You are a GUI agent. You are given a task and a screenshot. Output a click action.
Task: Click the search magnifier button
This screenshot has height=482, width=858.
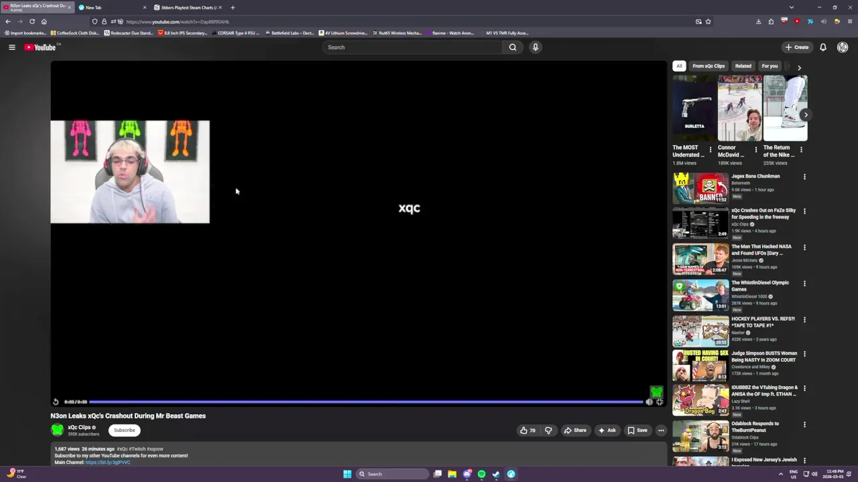513,47
